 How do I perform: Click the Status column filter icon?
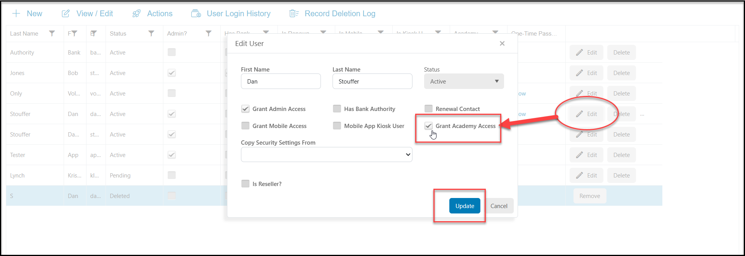(151, 34)
